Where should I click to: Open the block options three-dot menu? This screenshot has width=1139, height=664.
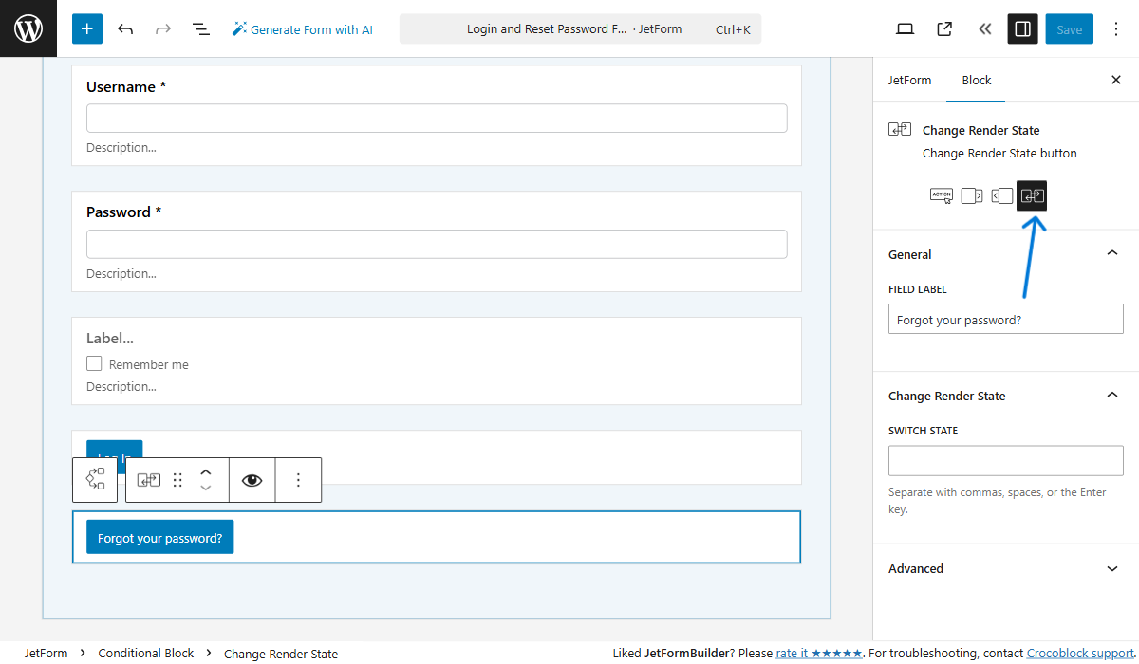[298, 479]
